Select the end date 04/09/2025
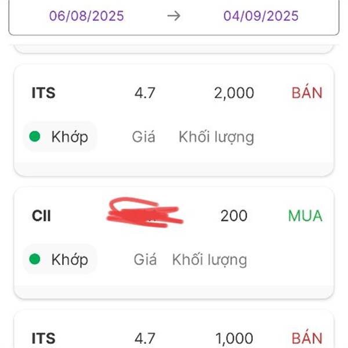The height and width of the screenshot is (348, 348). click(261, 16)
